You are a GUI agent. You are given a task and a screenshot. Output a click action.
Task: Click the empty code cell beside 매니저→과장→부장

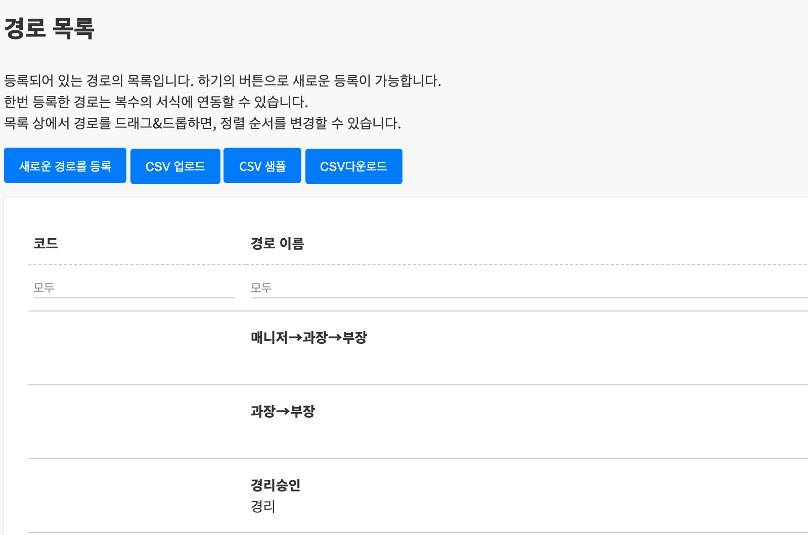point(134,348)
